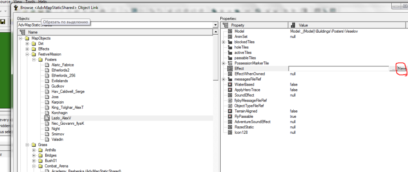Collapse the Combat_Arena folder node
The width and height of the screenshot is (408, 172).
tap(33, 166)
